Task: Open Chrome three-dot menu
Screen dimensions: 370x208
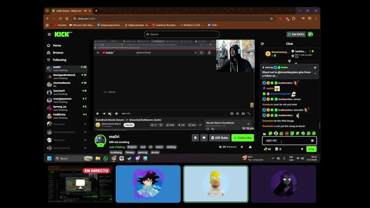Action: 316,18
